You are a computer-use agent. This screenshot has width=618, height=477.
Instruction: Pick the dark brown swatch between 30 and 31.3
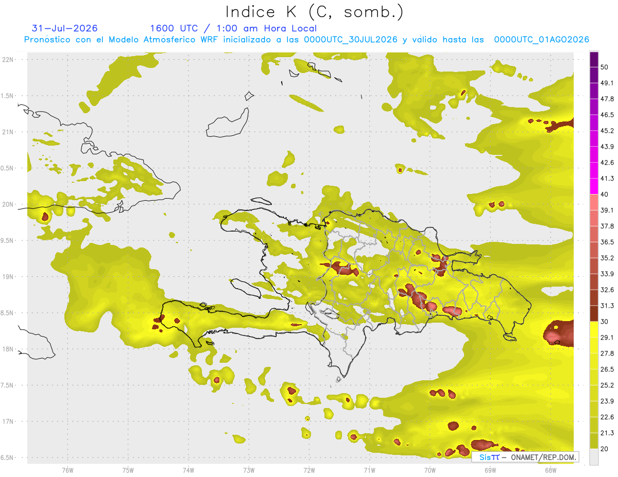point(594,313)
